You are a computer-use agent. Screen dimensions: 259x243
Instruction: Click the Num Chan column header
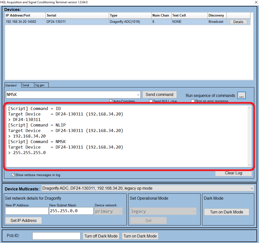point(161,16)
